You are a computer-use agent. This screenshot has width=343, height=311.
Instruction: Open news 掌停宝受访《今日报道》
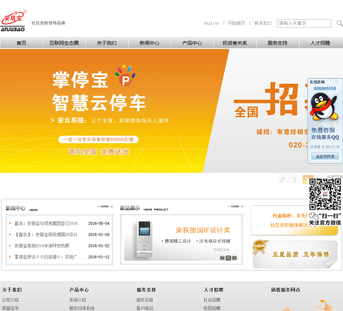[x=49, y=257]
